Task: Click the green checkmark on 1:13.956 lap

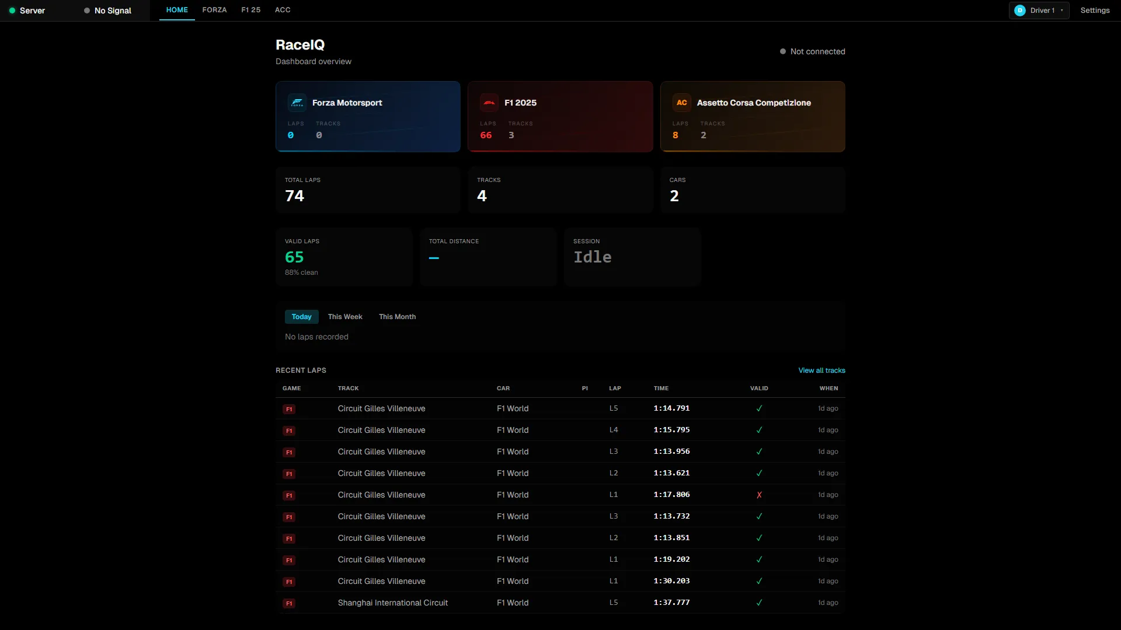Action: tap(759, 452)
